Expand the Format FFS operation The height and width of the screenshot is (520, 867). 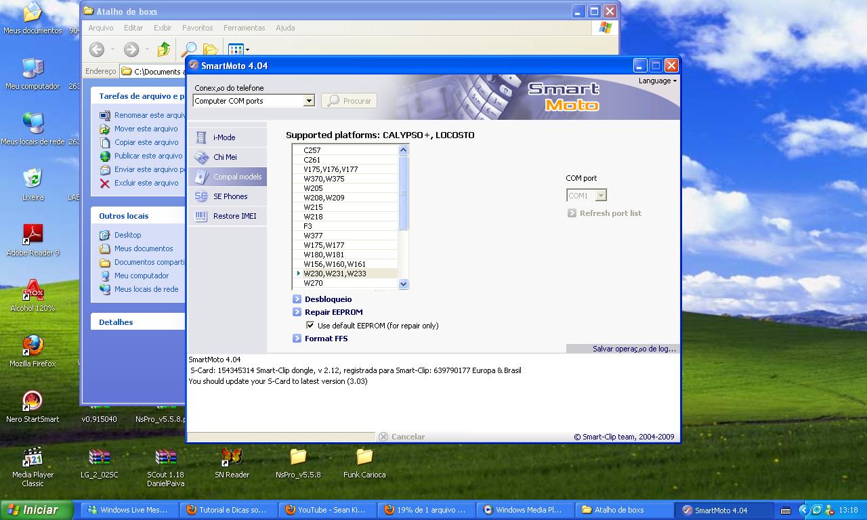[x=320, y=339]
